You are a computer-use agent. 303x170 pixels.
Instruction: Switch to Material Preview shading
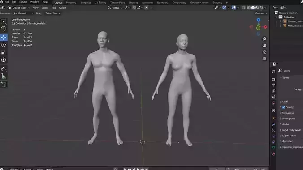click(257, 8)
